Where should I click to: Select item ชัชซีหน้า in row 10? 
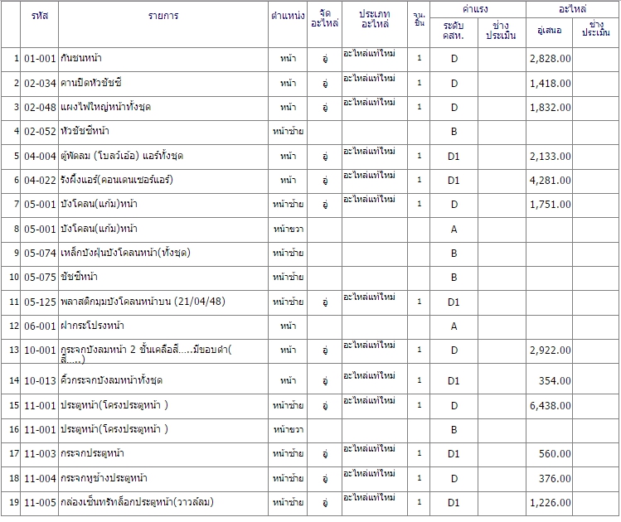pos(80,277)
